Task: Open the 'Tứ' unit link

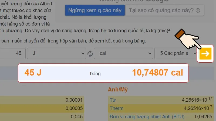Action: click(113, 100)
